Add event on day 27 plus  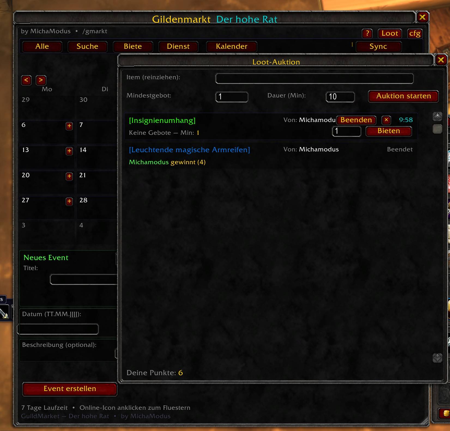click(69, 201)
